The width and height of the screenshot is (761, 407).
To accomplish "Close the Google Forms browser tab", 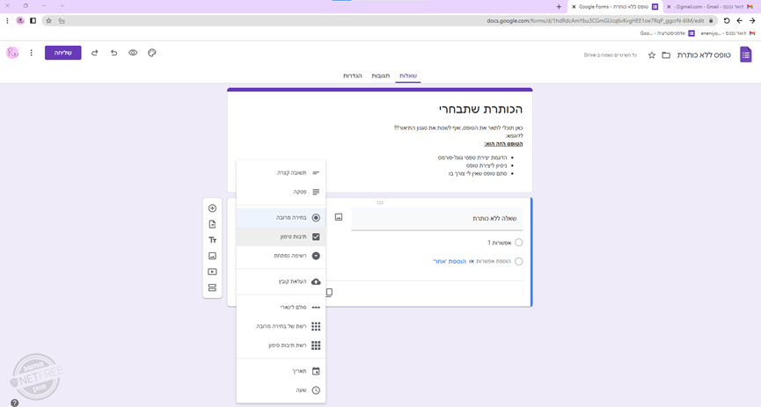I will pyautogui.click(x=574, y=7).
